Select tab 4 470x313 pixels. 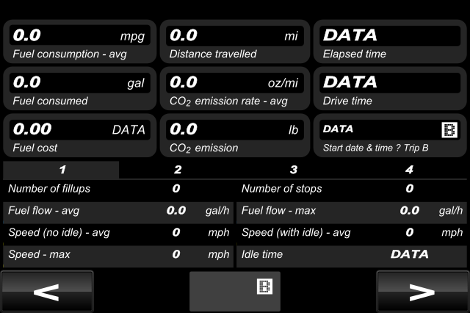pos(409,170)
